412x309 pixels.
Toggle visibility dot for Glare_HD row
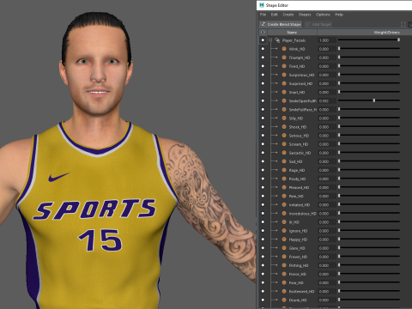point(263,248)
